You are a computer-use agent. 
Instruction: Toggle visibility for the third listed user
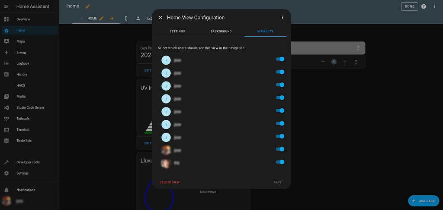[280, 85]
